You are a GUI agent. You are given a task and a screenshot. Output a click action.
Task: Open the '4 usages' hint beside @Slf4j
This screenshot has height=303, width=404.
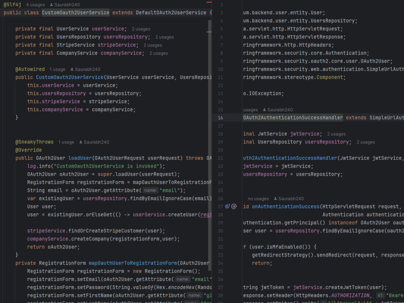[35, 4]
